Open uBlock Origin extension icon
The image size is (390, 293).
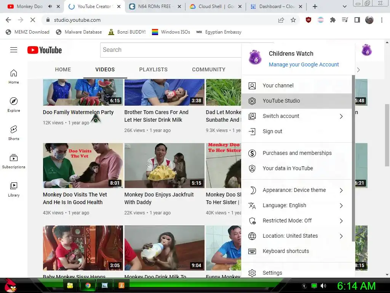308,20
